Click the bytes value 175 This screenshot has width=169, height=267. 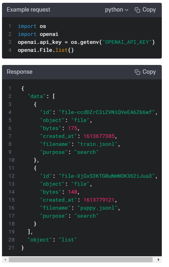(73, 128)
